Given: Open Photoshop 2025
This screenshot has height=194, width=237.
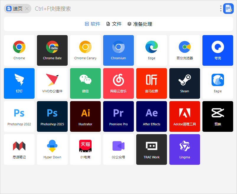Looking at the screenshot, I should tap(52, 116).
